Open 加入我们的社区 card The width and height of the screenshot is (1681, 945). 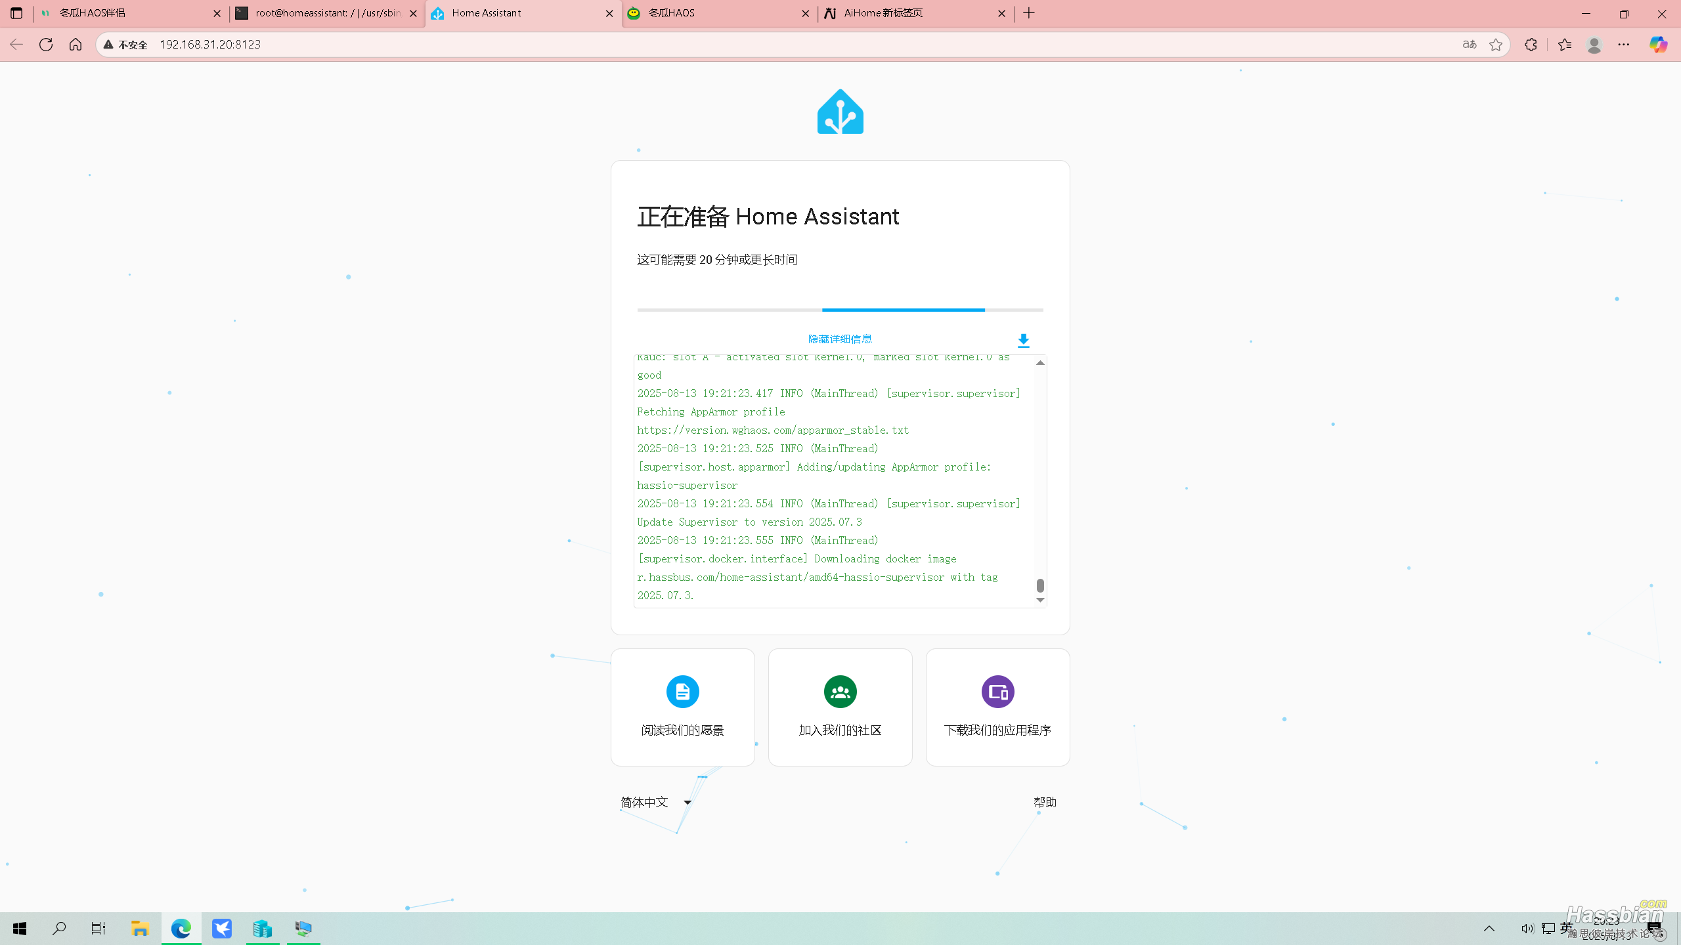point(840,707)
